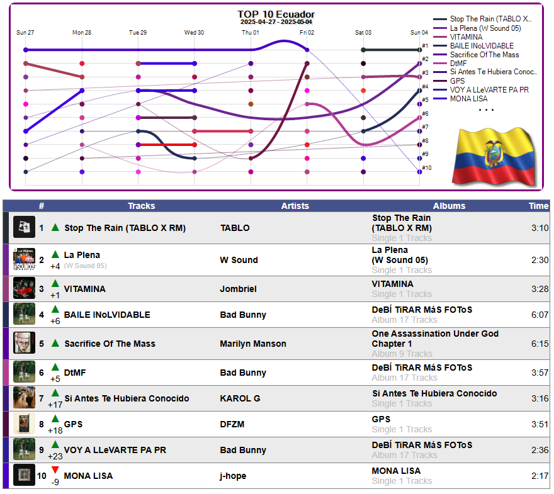The height and width of the screenshot is (494, 554).
Task: Click the La Plena legend color line
Action: pos(440,28)
